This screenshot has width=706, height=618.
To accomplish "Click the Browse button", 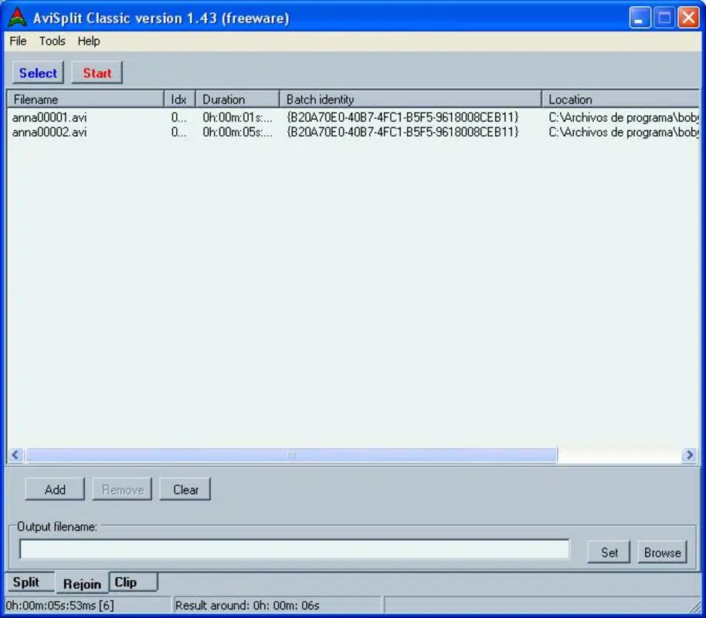I will 662,552.
